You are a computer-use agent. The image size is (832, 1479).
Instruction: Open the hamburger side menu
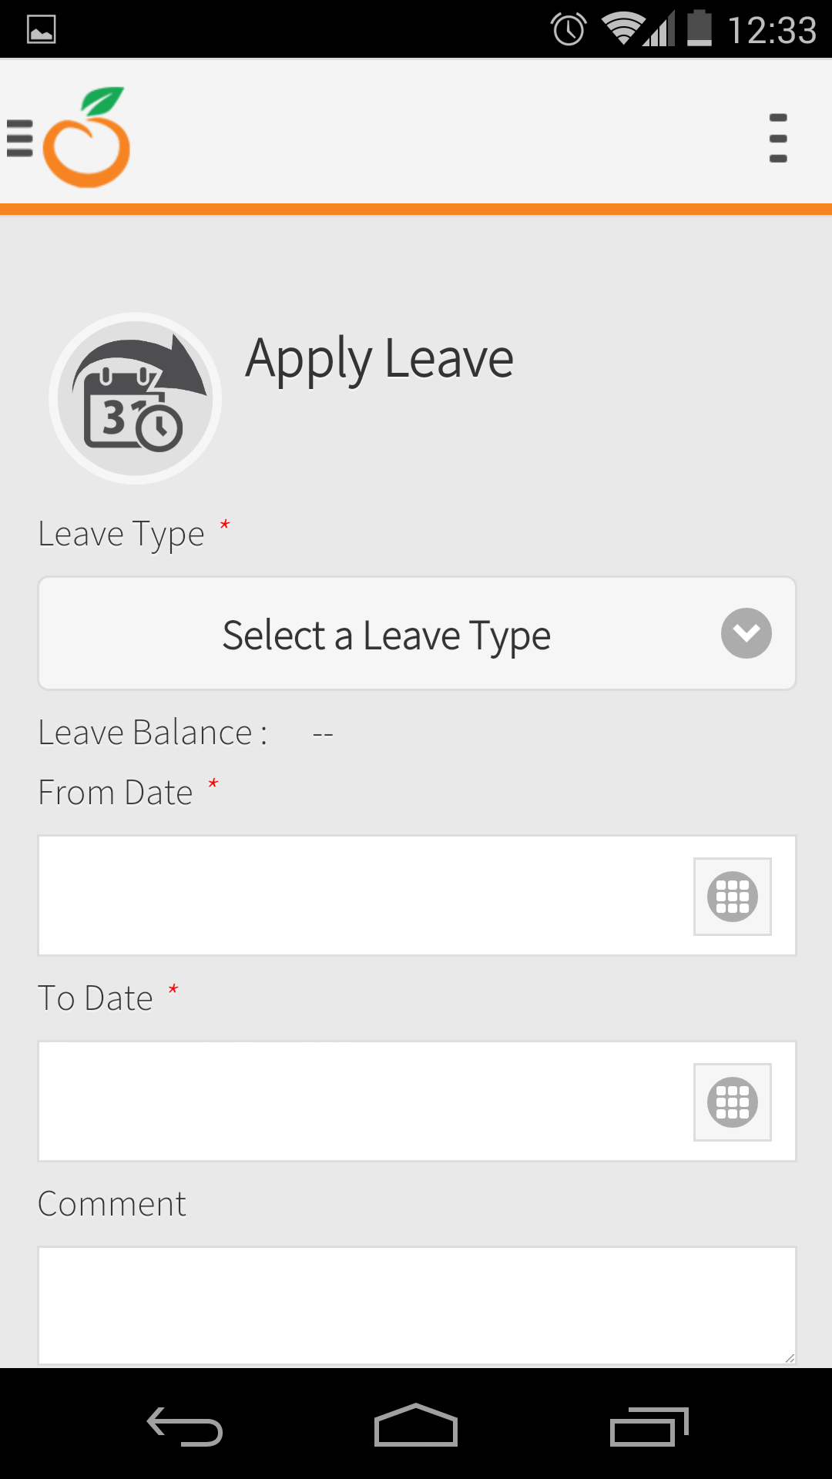point(20,139)
